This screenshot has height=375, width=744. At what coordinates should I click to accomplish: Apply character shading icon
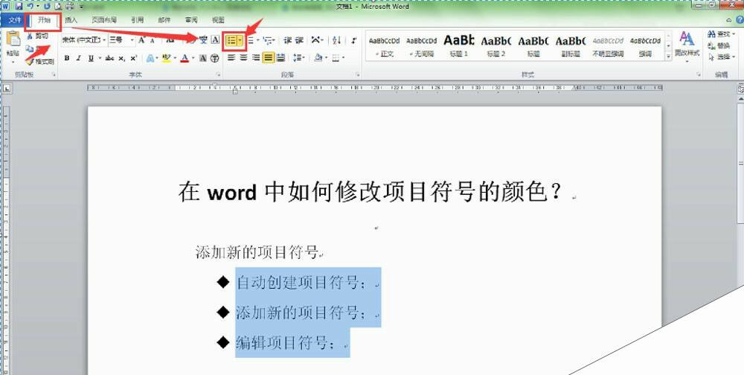[203, 58]
